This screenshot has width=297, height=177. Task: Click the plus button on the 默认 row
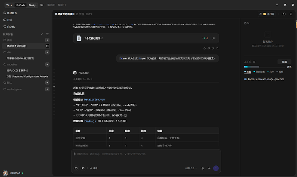click(x=47, y=83)
